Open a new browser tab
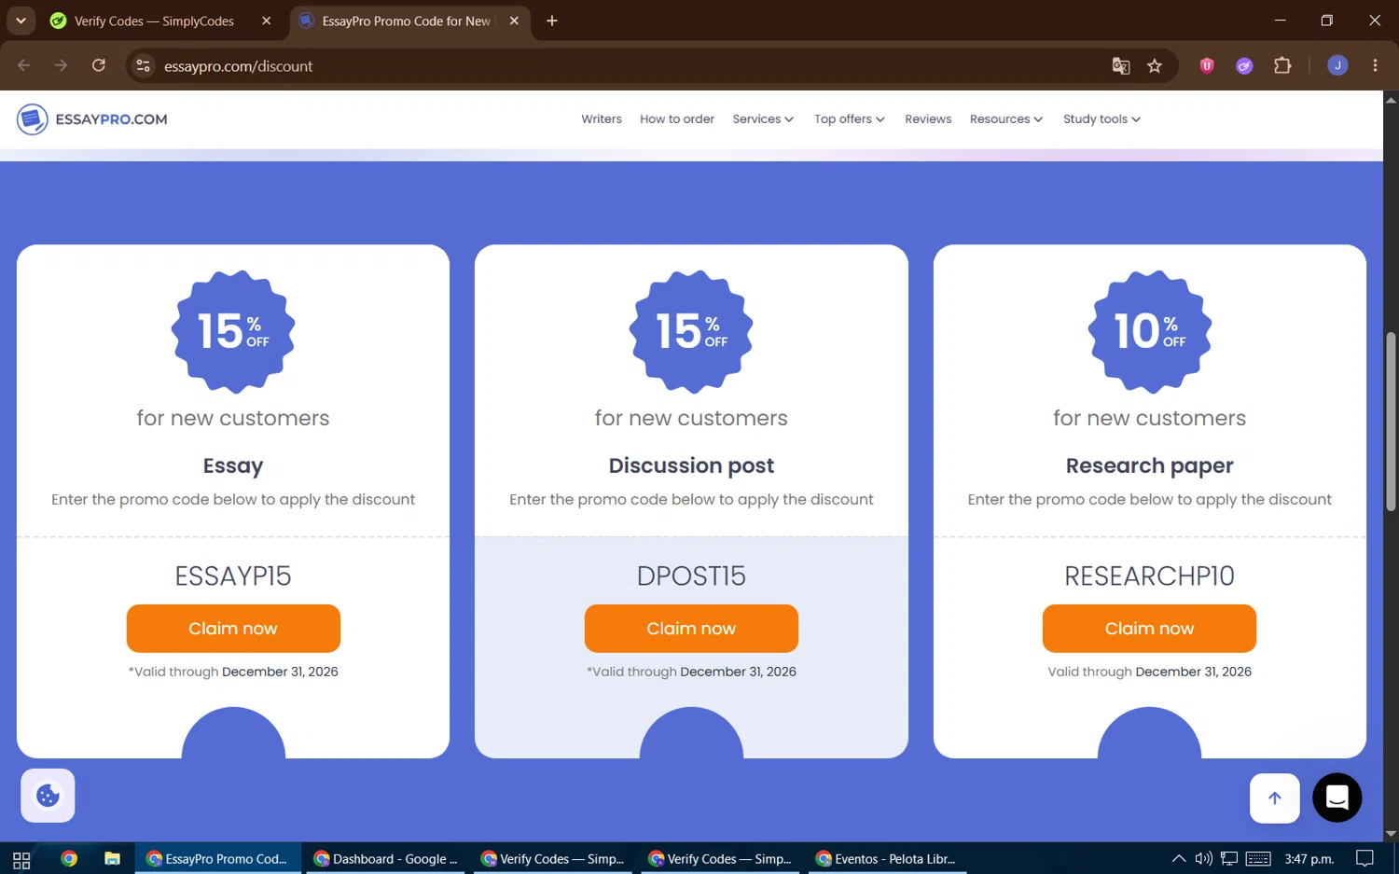 point(552,21)
